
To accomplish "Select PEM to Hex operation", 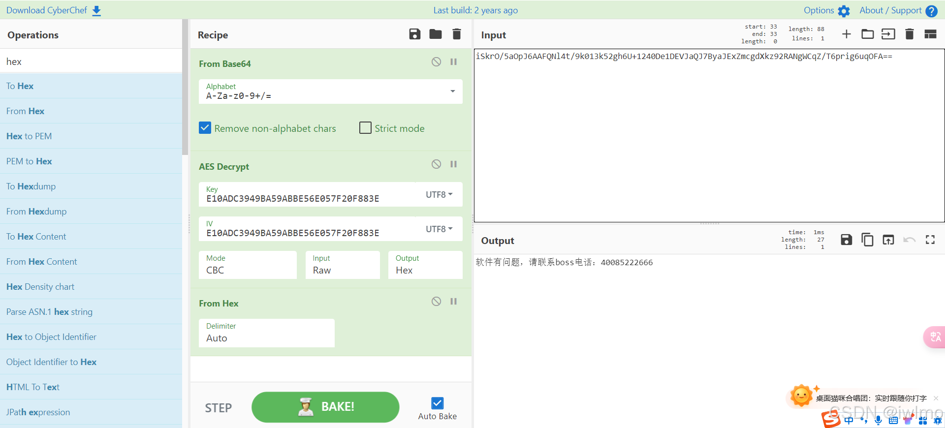I will click(x=91, y=161).
